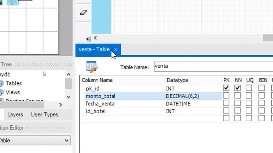Click the catalog tree scroll-right arrow
The width and height of the screenshot is (273, 153).
61,105
